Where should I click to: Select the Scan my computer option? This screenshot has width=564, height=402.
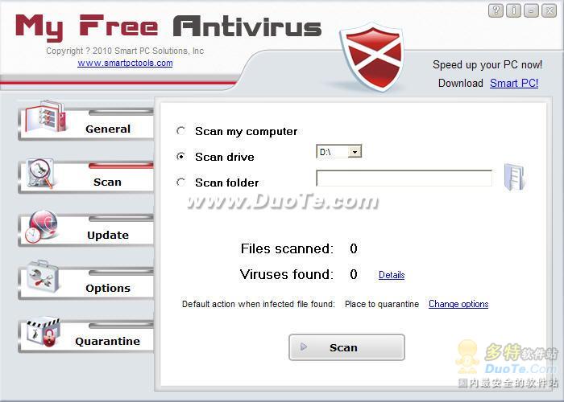point(181,130)
